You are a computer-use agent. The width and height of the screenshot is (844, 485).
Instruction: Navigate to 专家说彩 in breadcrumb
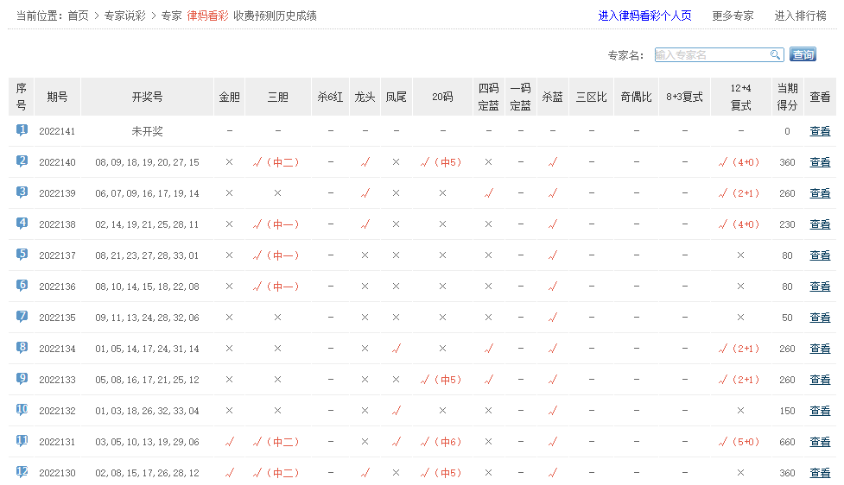(x=124, y=16)
